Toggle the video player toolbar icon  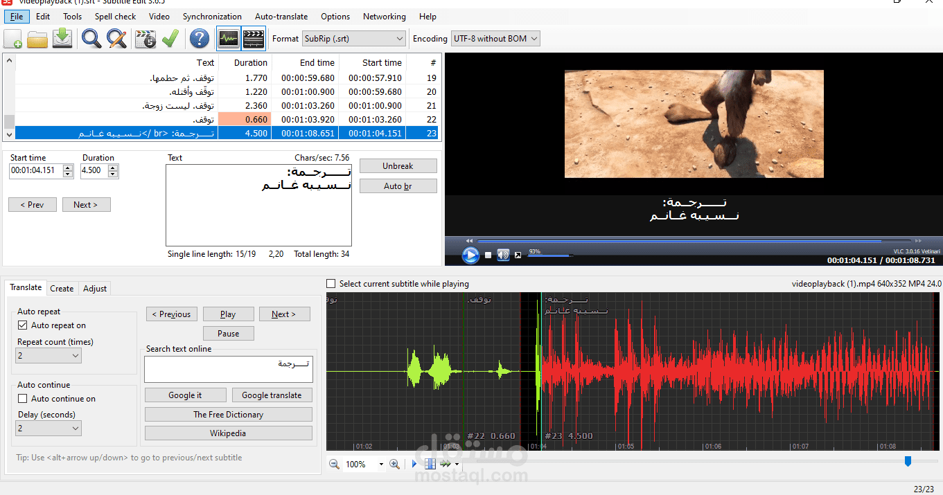(x=254, y=39)
